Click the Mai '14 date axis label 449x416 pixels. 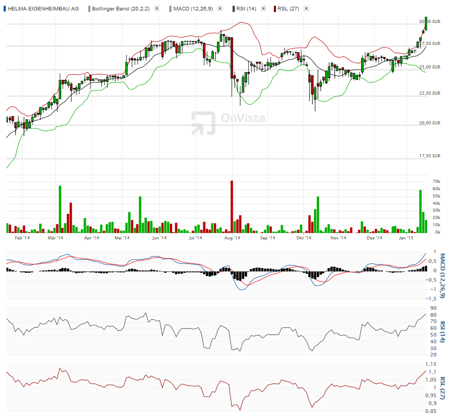122,238
